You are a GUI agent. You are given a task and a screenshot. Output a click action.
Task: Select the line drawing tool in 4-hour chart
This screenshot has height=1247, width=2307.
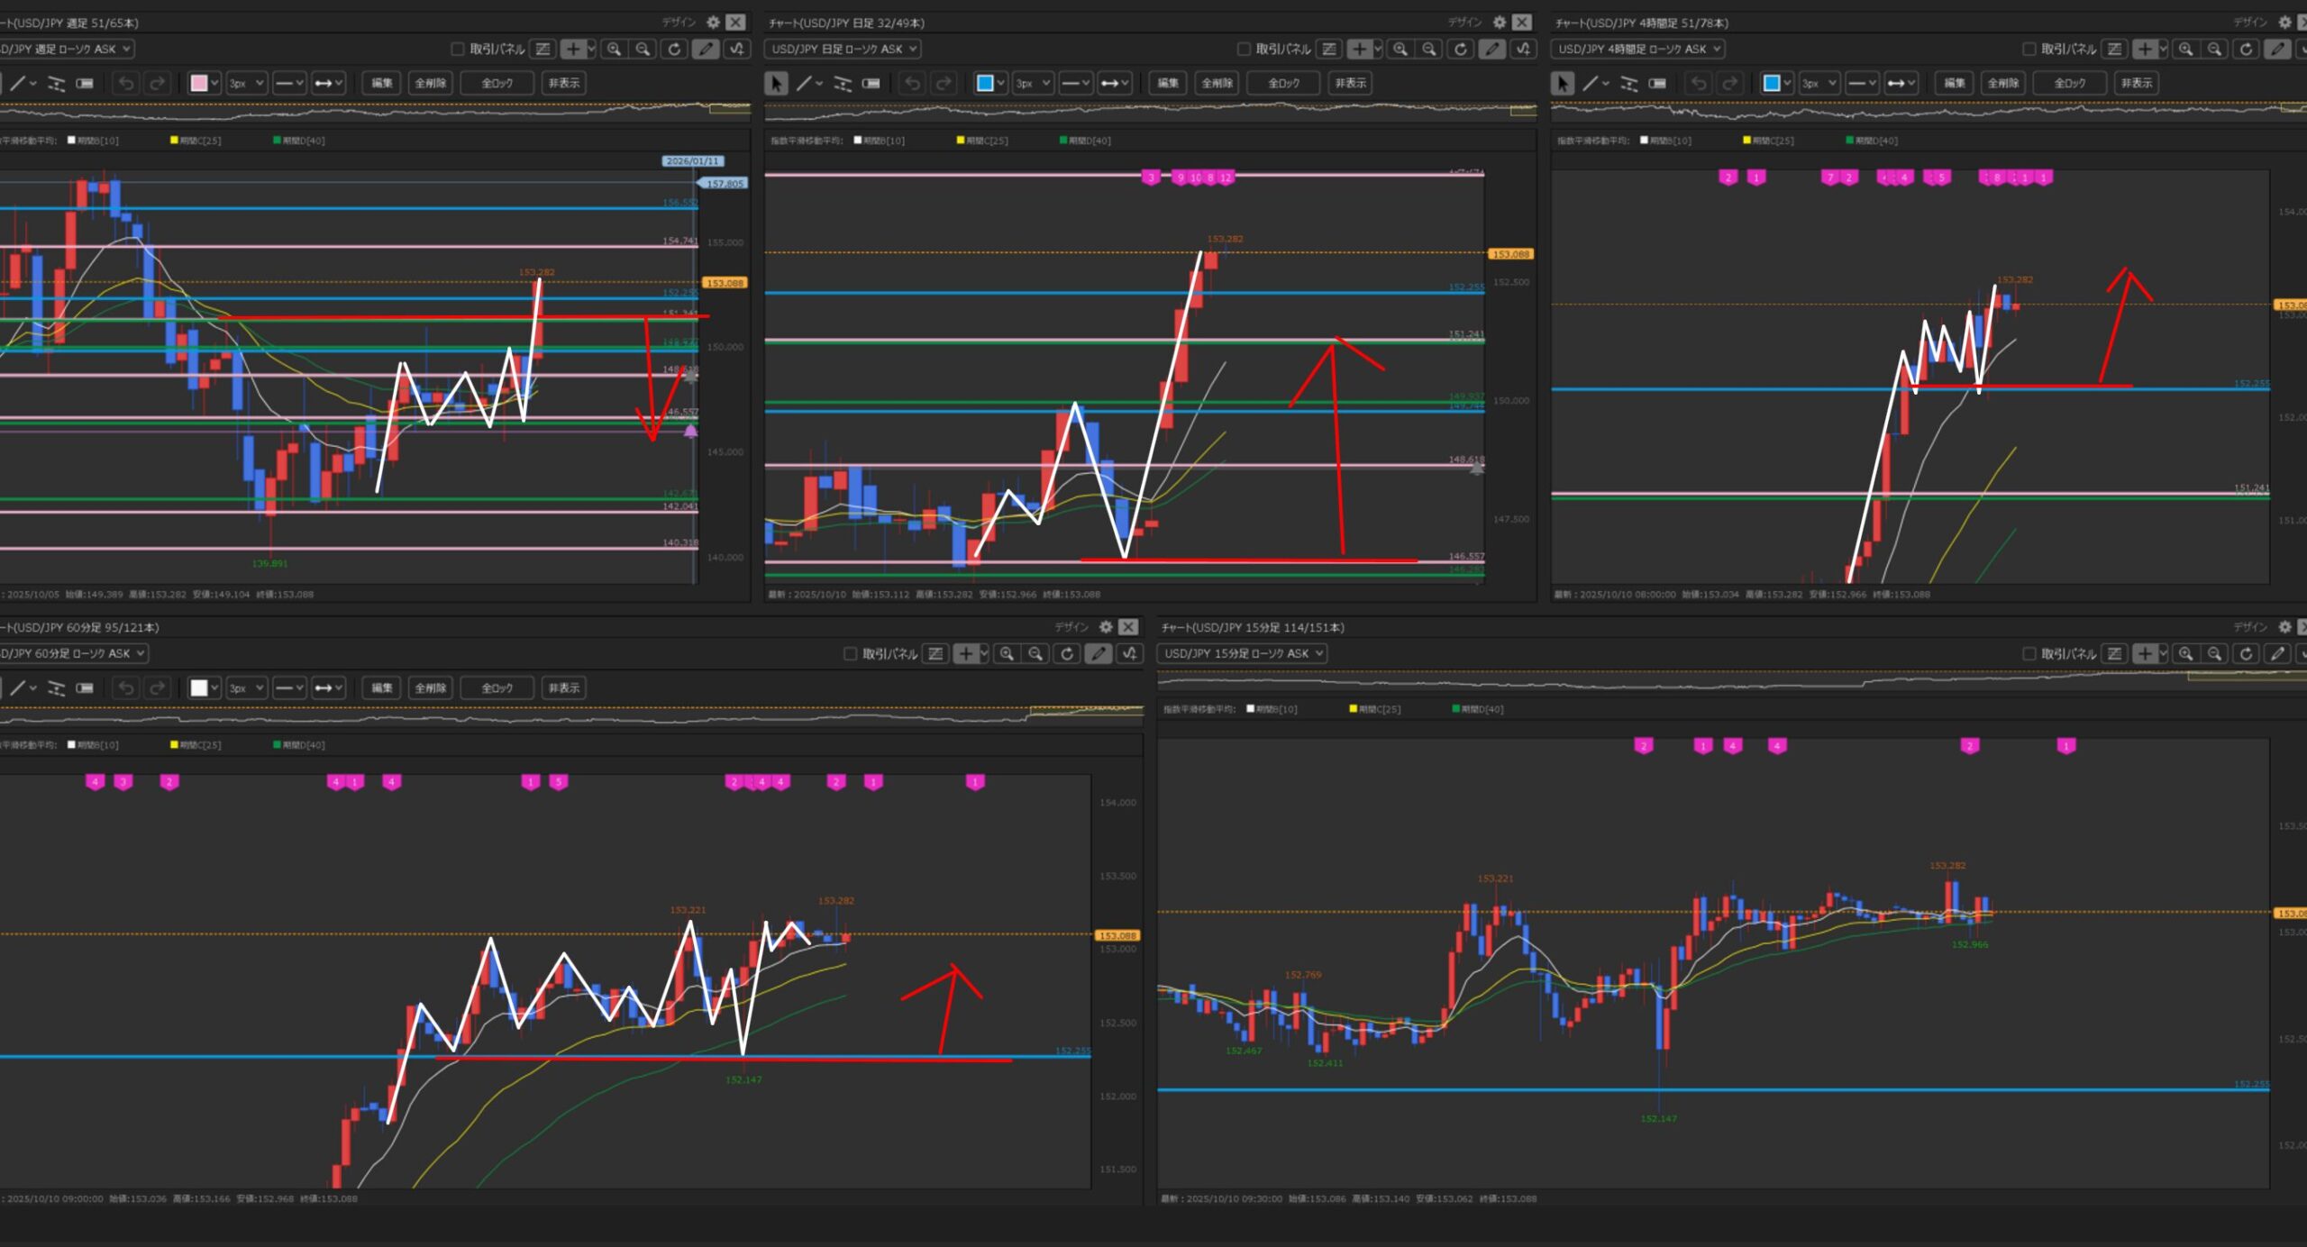[1591, 84]
